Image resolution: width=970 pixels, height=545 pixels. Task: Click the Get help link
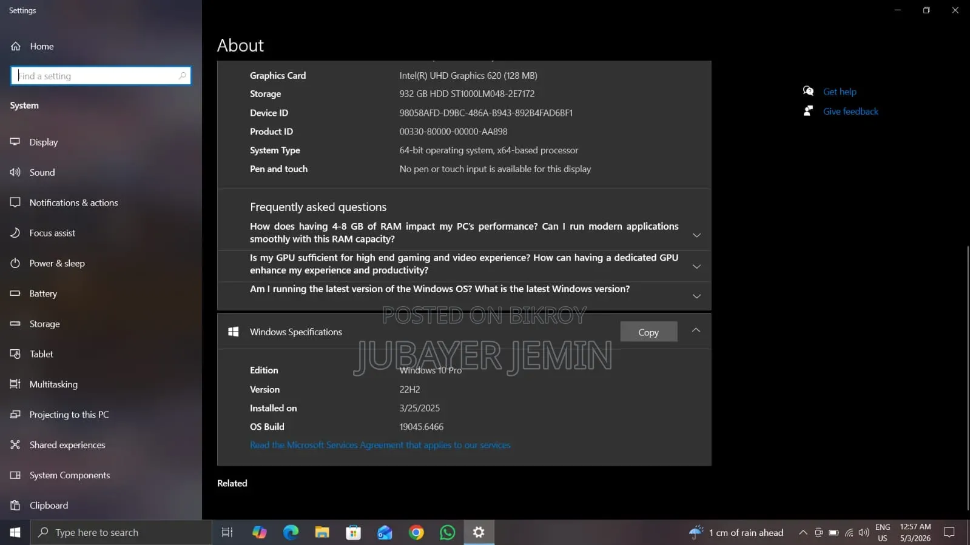pyautogui.click(x=840, y=92)
